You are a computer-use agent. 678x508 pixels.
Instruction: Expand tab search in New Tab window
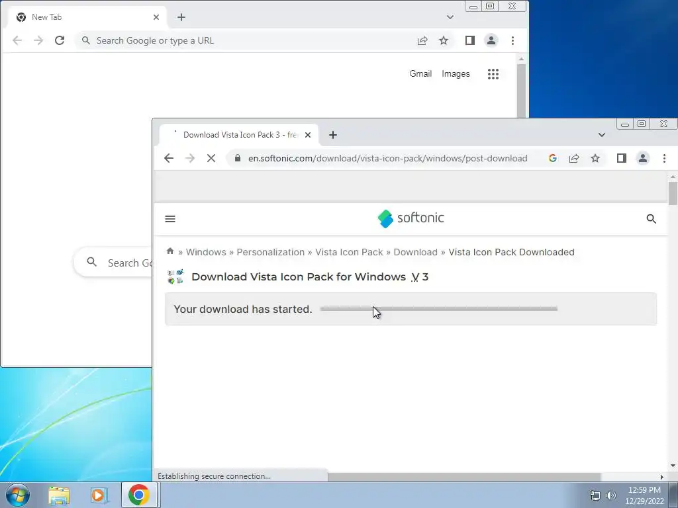(450, 17)
